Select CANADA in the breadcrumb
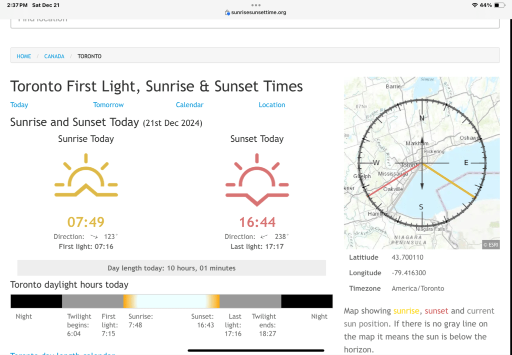This screenshot has height=355, width=512. [54, 56]
